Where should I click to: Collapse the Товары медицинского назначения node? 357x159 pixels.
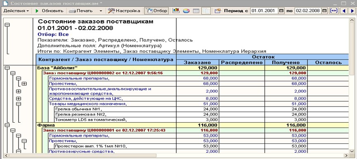(19, 104)
